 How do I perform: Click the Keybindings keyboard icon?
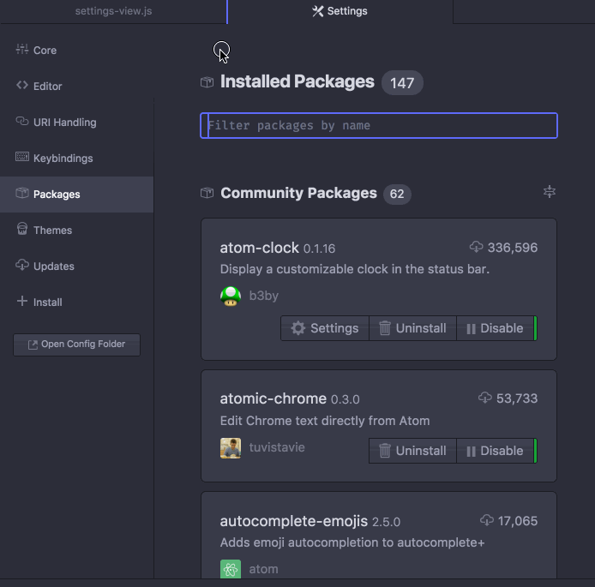point(22,157)
